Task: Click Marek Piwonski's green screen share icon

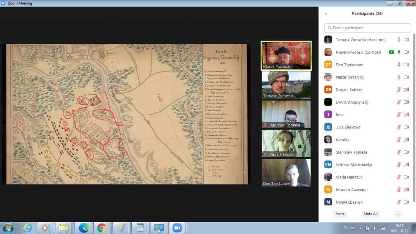Action: click(x=391, y=52)
